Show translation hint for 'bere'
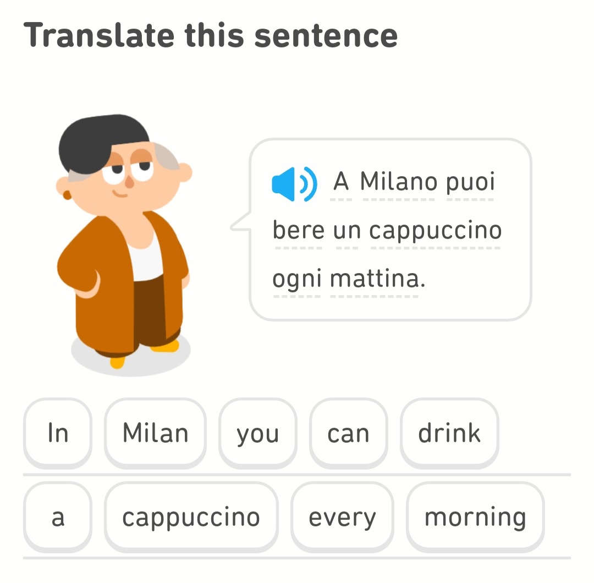 coord(299,231)
